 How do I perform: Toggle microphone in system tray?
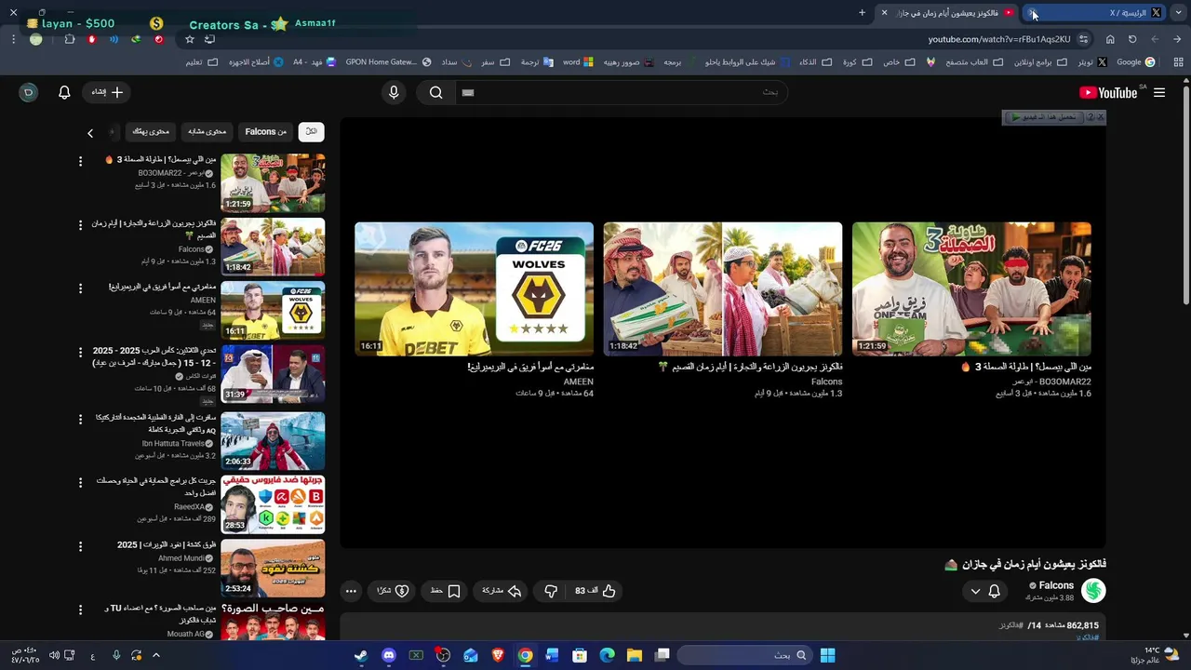tap(116, 655)
